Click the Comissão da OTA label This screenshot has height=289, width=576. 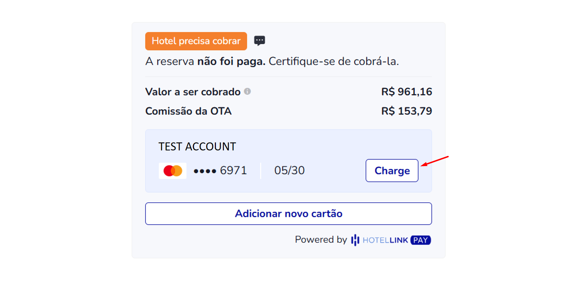pos(188,111)
